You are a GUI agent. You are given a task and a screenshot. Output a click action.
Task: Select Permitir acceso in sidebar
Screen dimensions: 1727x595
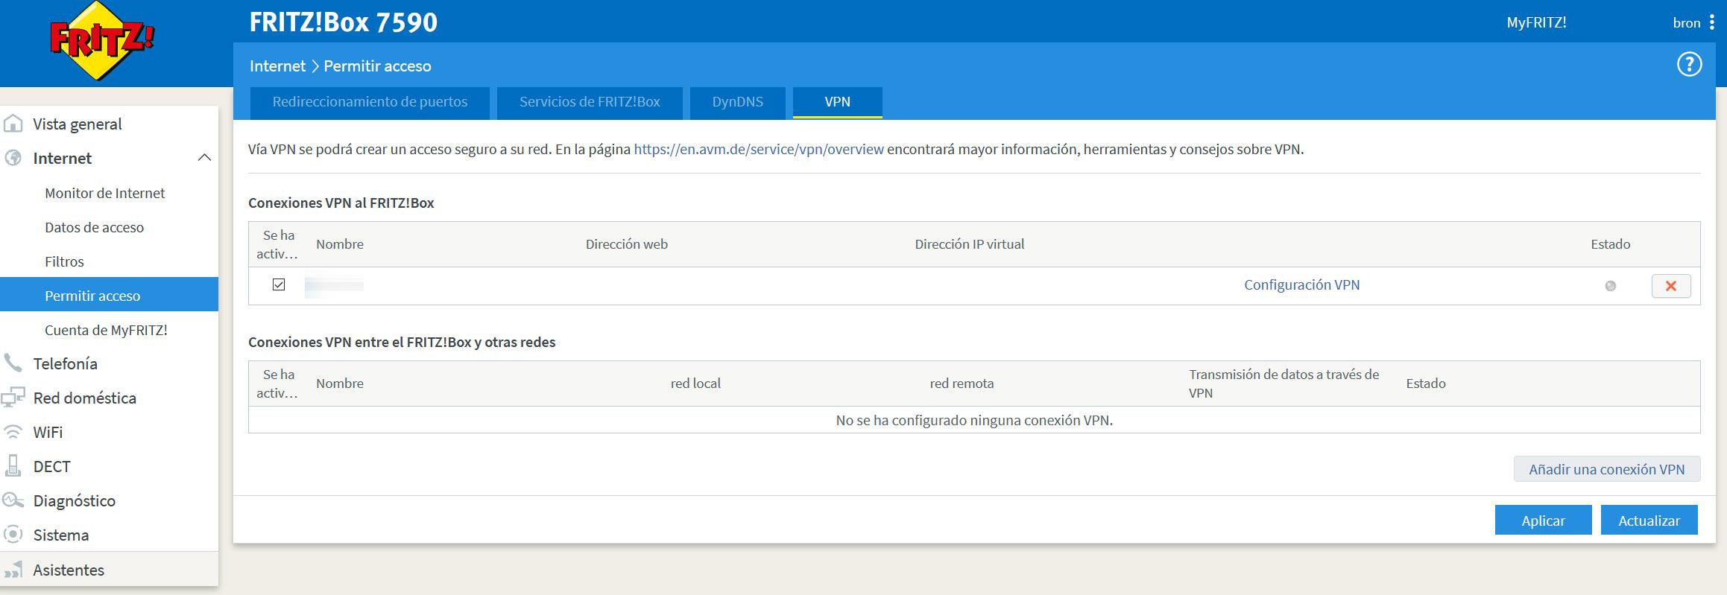[x=109, y=296]
